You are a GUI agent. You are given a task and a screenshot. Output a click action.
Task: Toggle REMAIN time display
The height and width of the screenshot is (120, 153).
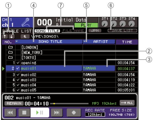click(x=14, y=103)
